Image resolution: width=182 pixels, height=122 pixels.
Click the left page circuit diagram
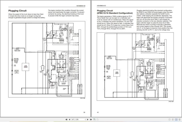[47, 59]
